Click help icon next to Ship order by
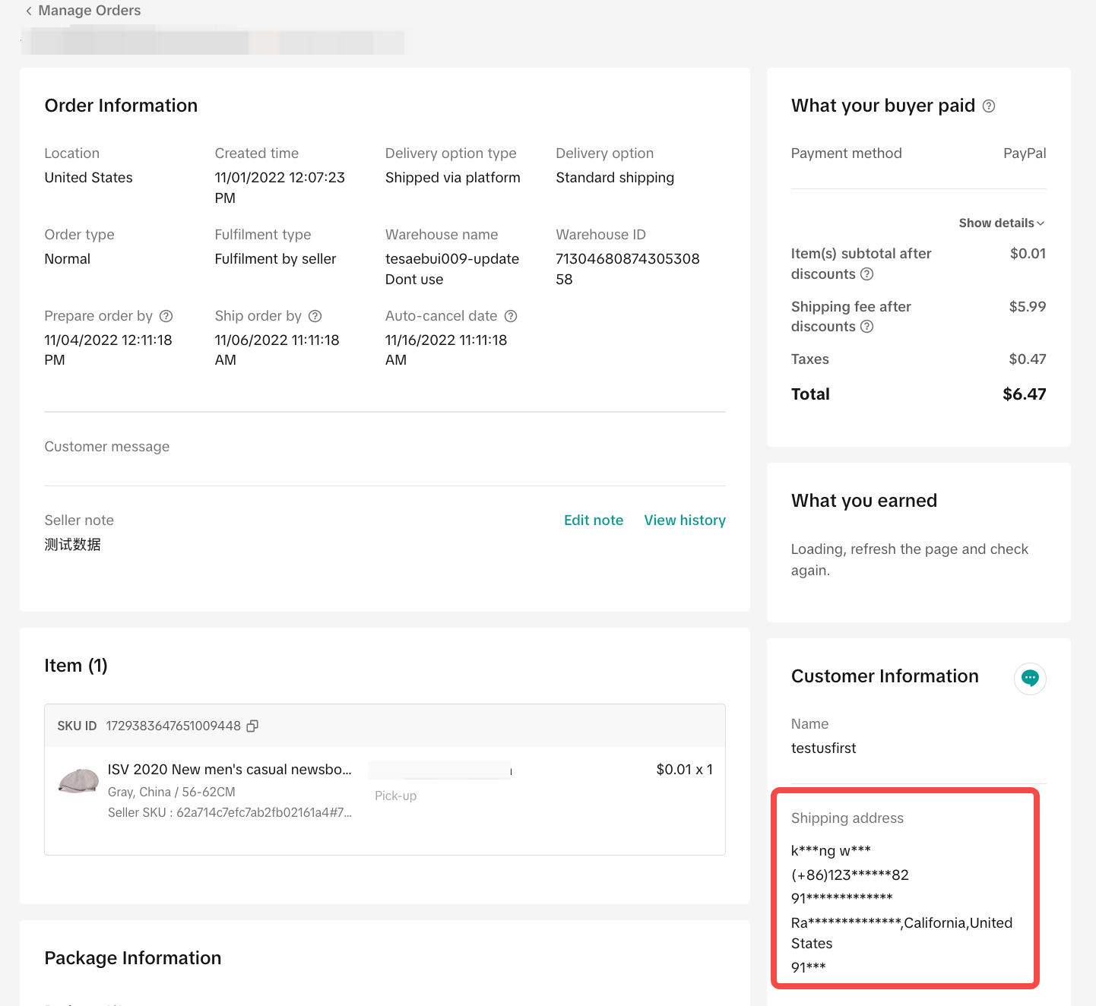 click(x=315, y=316)
